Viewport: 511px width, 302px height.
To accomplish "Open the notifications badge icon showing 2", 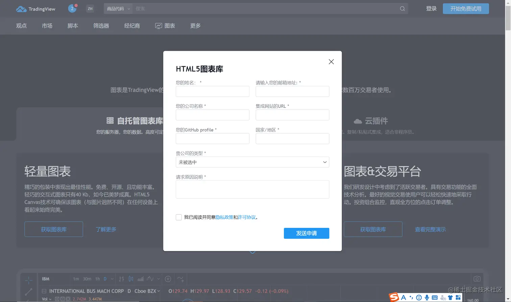I will (72, 8).
